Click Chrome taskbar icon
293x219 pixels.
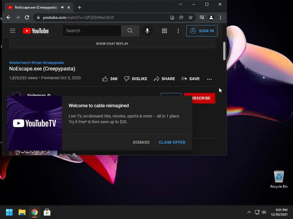coord(35,212)
